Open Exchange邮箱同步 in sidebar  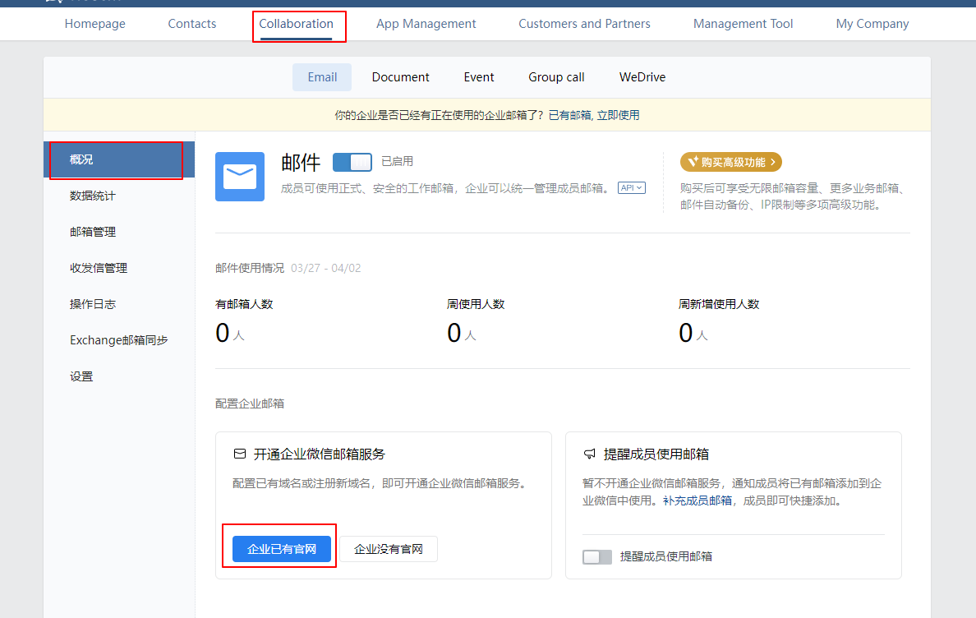click(x=119, y=340)
